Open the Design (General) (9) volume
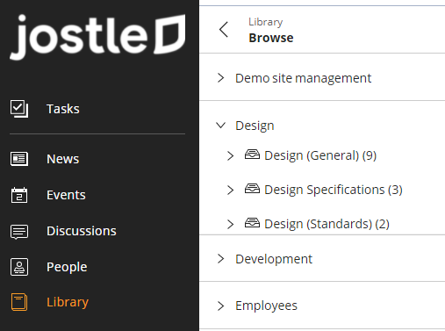Viewport: 445px width, 331px height. click(320, 155)
